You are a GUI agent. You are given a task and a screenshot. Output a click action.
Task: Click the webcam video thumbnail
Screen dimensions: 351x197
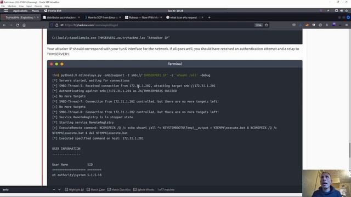point(327,183)
